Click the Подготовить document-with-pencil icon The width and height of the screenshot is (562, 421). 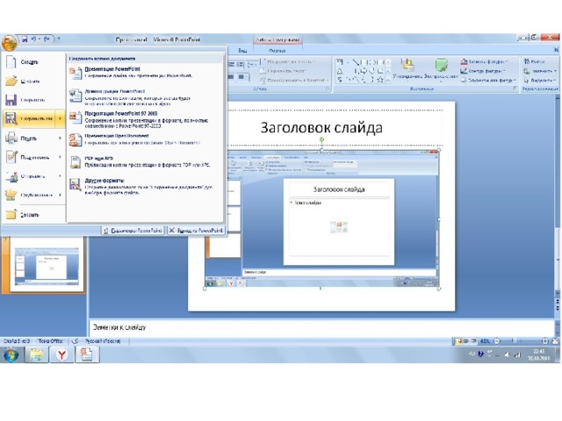[x=11, y=157]
